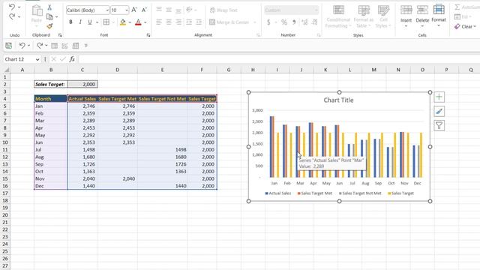
Task: Toggle bold formatting
Action: 70,22
